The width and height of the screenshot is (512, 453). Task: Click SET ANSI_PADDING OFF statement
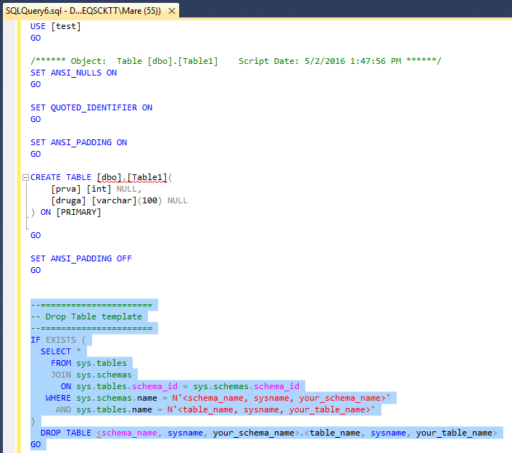coord(80,258)
